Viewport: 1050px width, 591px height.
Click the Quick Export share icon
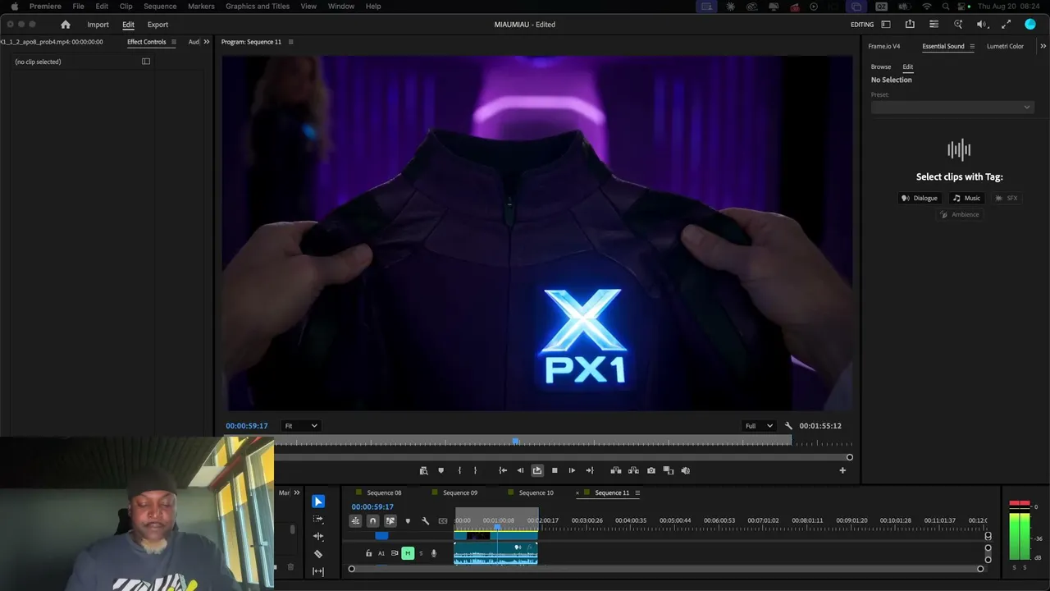tap(910, 25)
